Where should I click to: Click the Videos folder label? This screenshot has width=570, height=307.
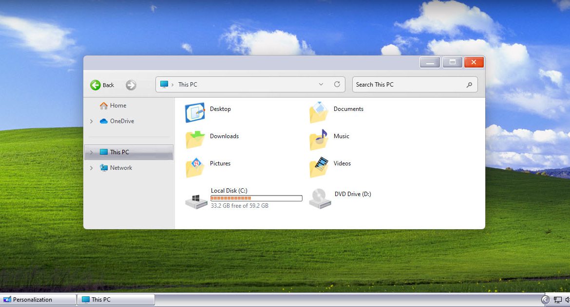coord(342,163)
